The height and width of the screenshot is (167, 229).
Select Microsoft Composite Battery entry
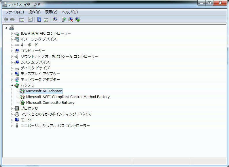50,103
